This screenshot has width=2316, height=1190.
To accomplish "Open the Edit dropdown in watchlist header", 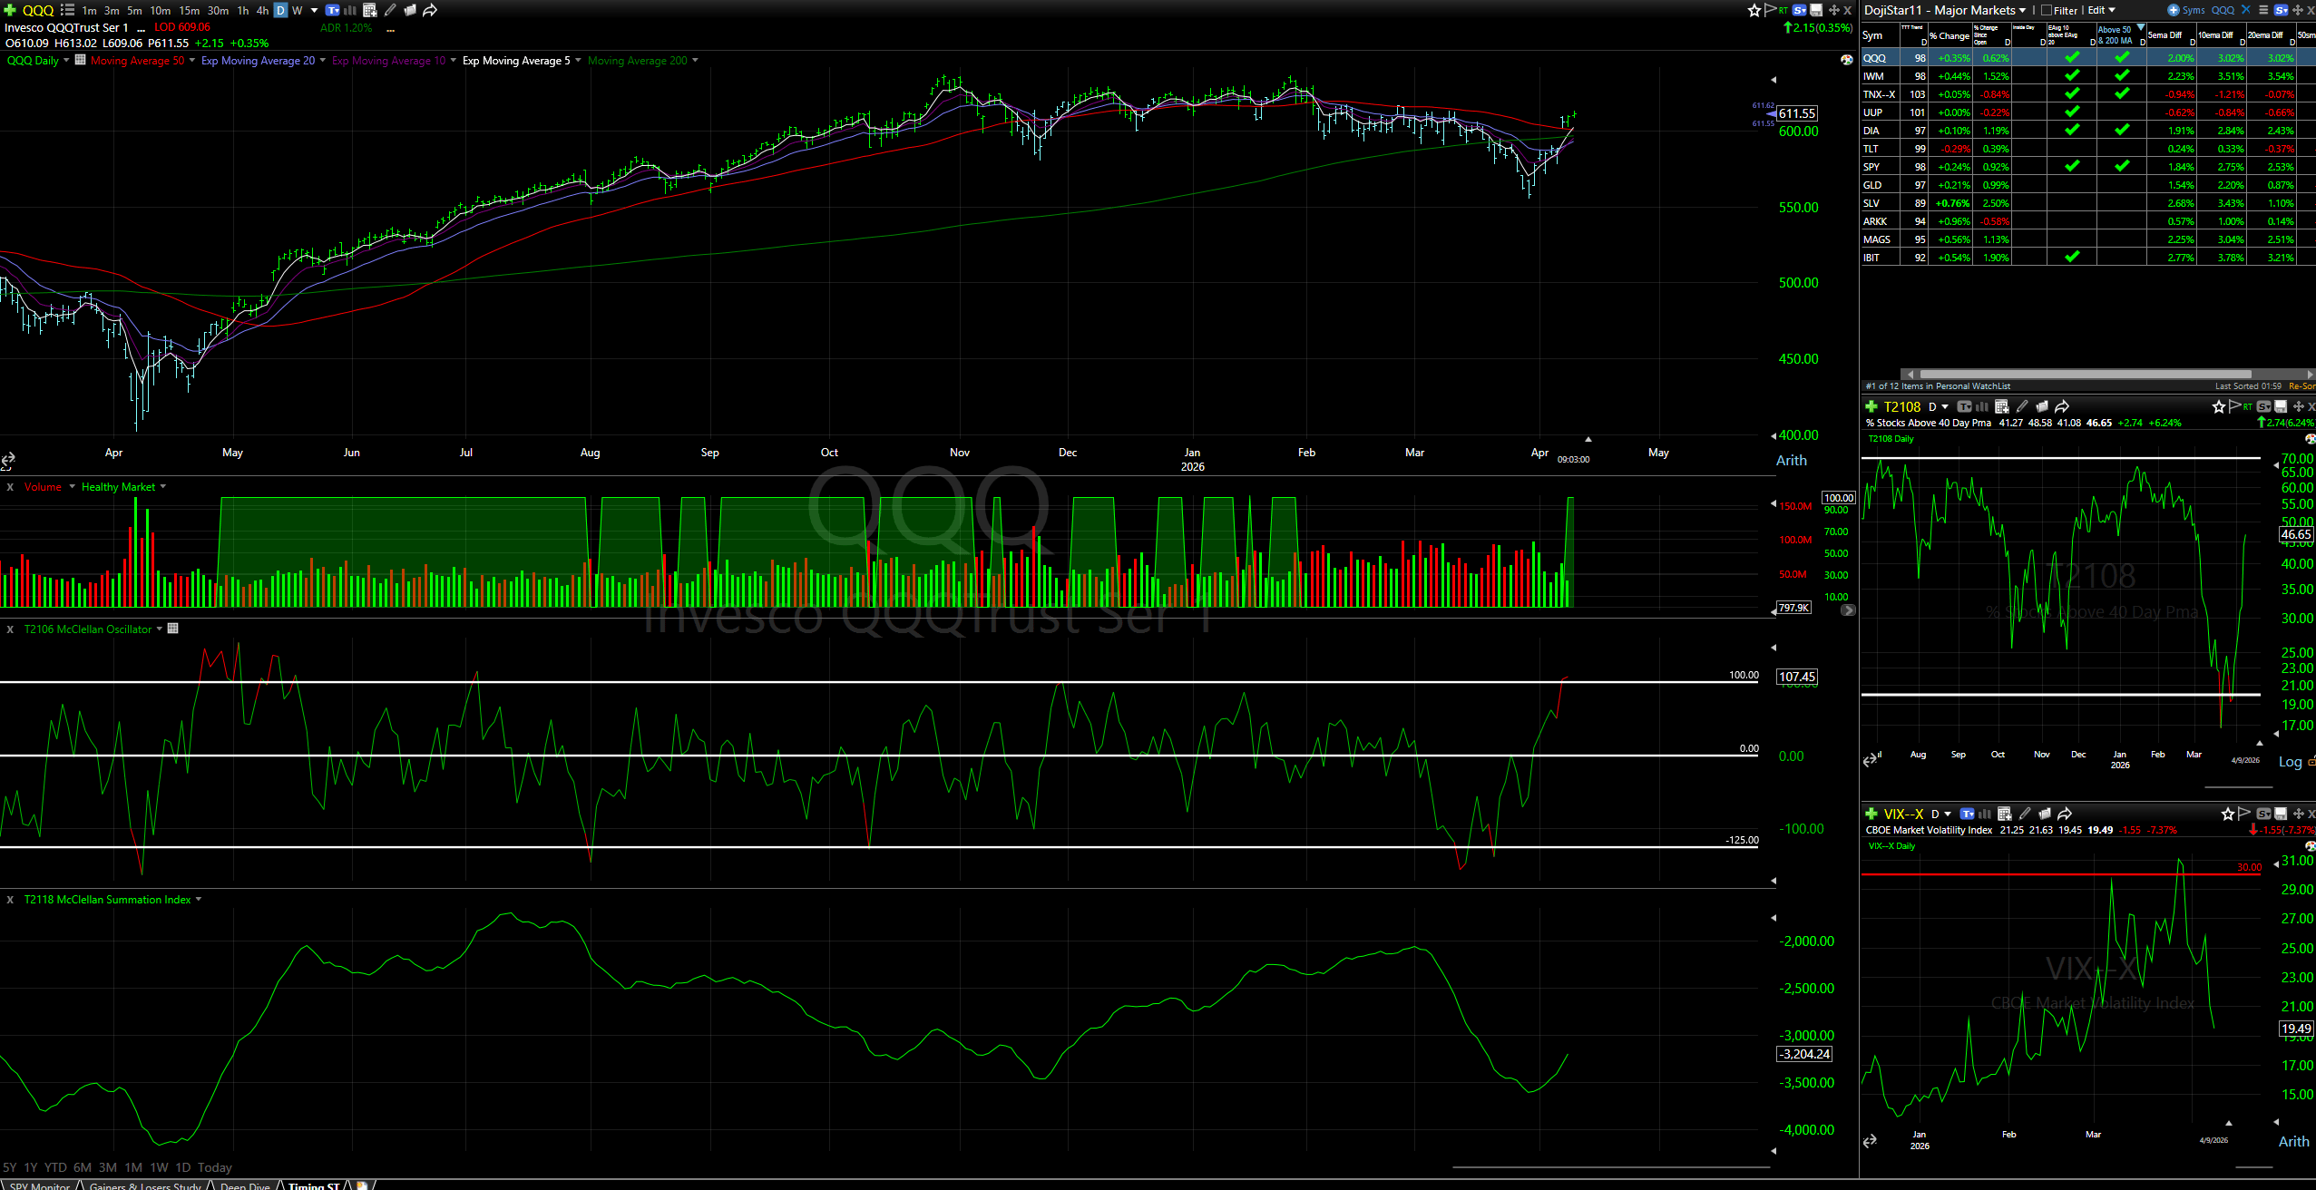I will [x=2101, y=10].
